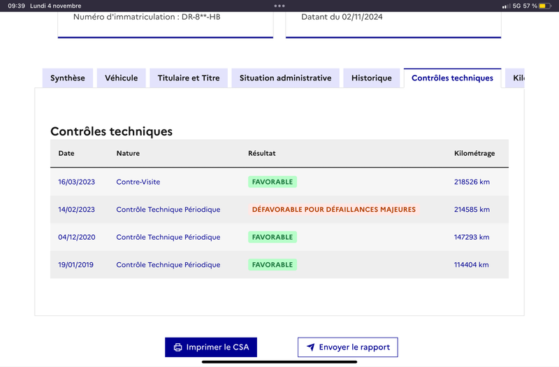Click the Numéro d'immatriculation DR-8**-HB text

[147, 17]
